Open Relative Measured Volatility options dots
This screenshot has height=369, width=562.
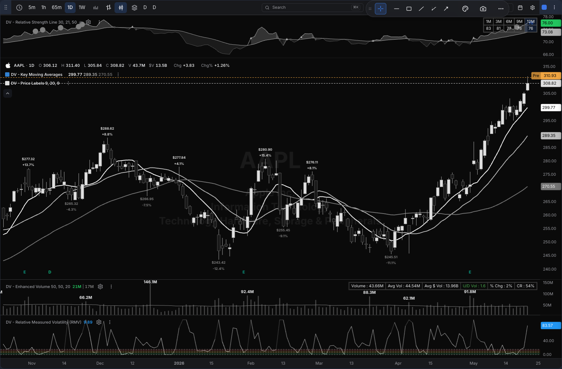pos(110,322)
